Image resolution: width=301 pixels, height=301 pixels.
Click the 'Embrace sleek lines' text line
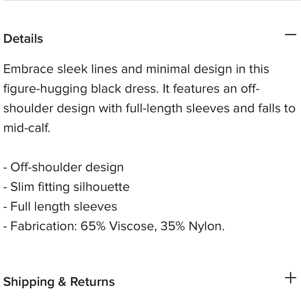136,69
